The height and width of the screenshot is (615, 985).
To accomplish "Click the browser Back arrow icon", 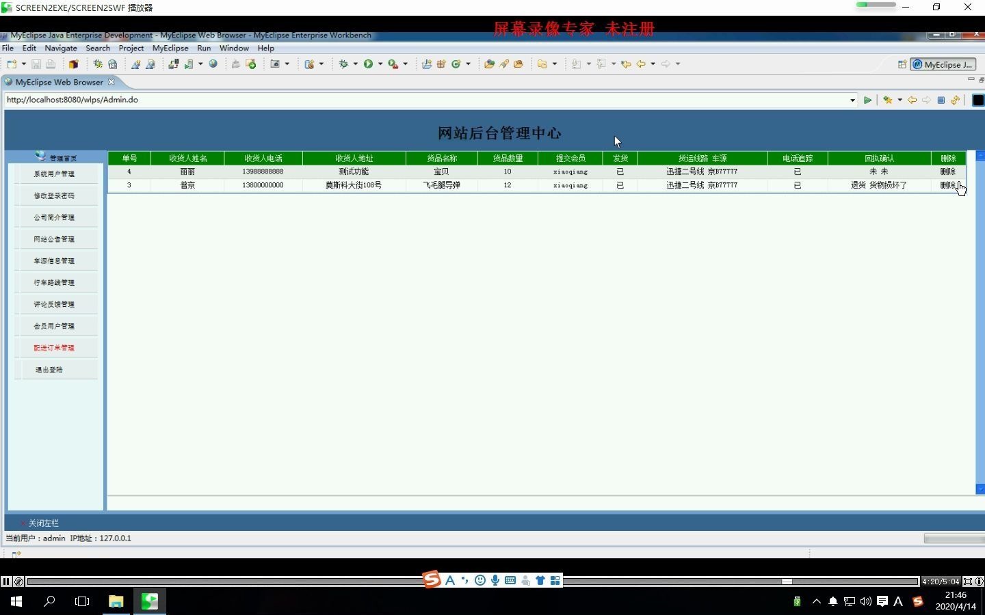I will (912, 100).
